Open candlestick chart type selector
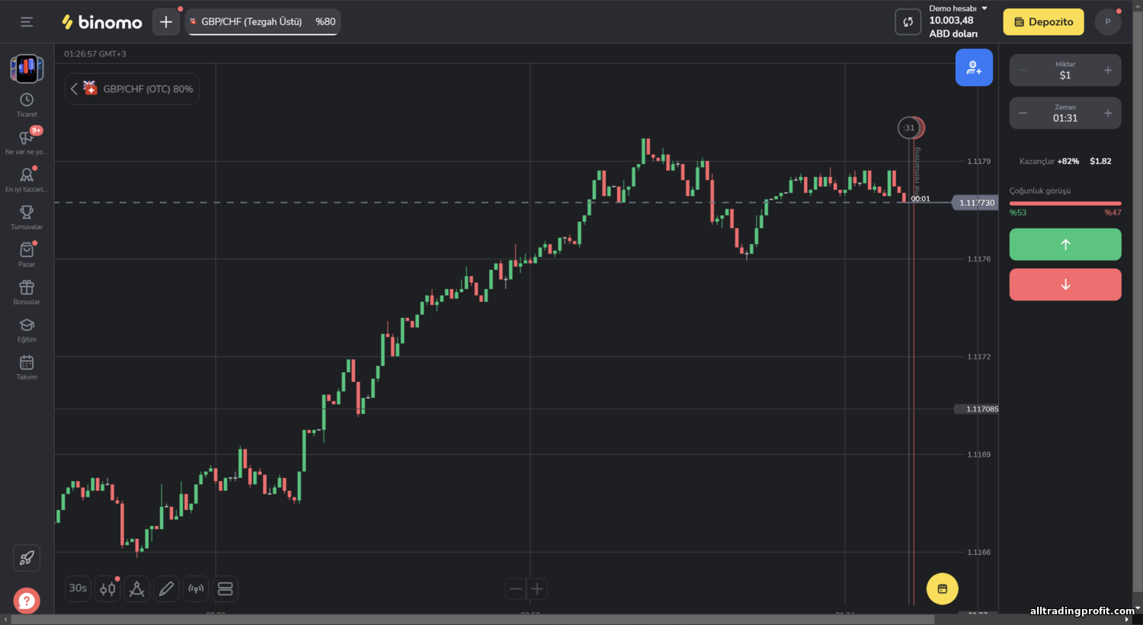This screenshot has height=625, width=1143. pyautogui.click(x=107, y=588)
